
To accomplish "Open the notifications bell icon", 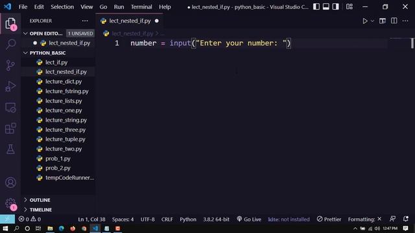I will point(405,219).
